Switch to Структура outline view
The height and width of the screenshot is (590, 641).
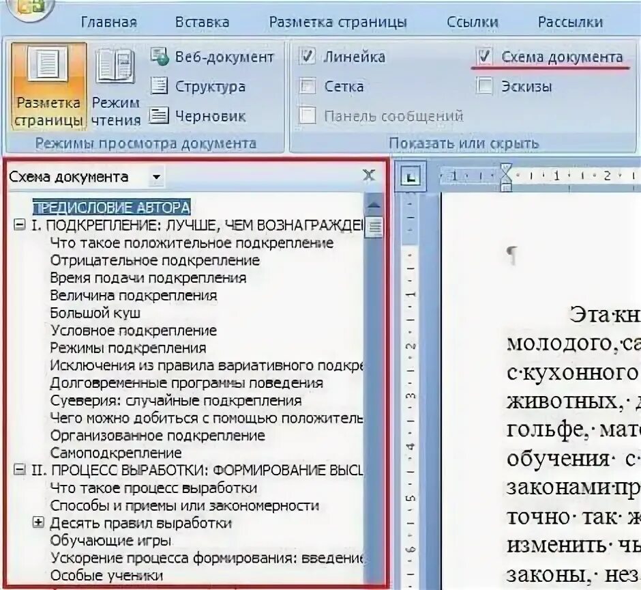198,87
